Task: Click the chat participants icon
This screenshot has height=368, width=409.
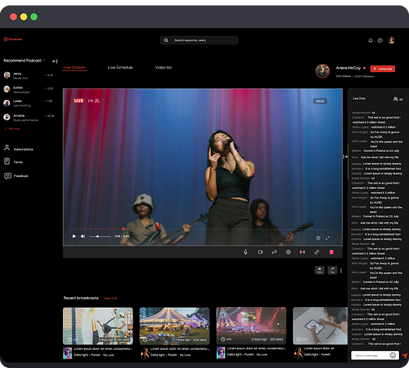Action: tap(396, 99)
